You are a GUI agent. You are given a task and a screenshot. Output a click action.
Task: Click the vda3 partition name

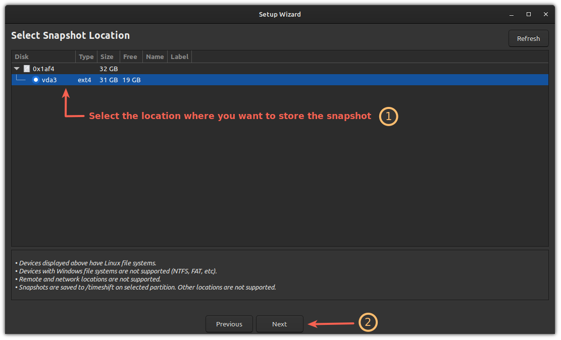(x=49, y=80)
